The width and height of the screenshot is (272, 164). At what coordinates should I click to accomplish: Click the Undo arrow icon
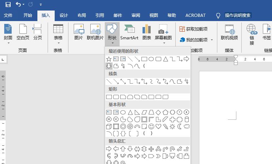[18, 4]
